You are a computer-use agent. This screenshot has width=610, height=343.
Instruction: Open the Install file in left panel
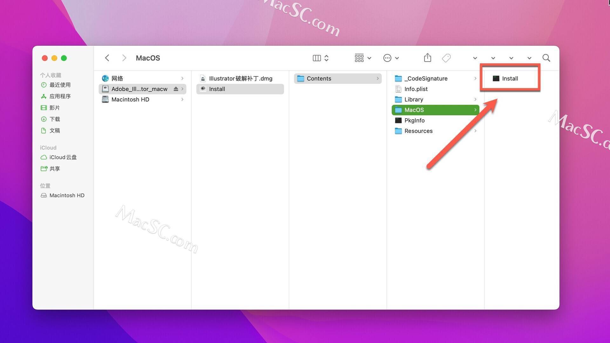[x=217, y=89]
